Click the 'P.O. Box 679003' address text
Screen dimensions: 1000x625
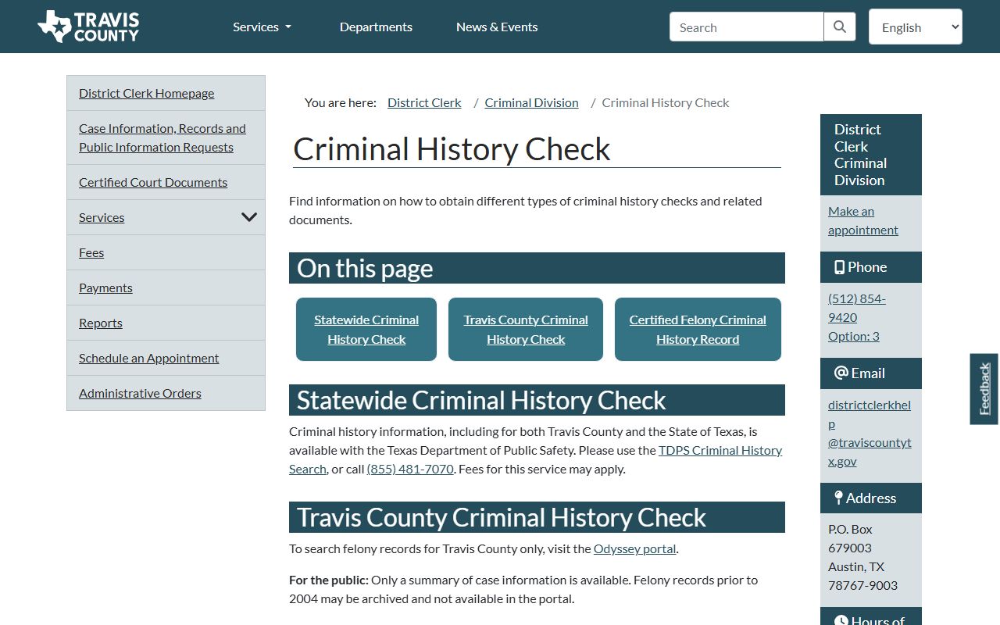tap(850, 538)
